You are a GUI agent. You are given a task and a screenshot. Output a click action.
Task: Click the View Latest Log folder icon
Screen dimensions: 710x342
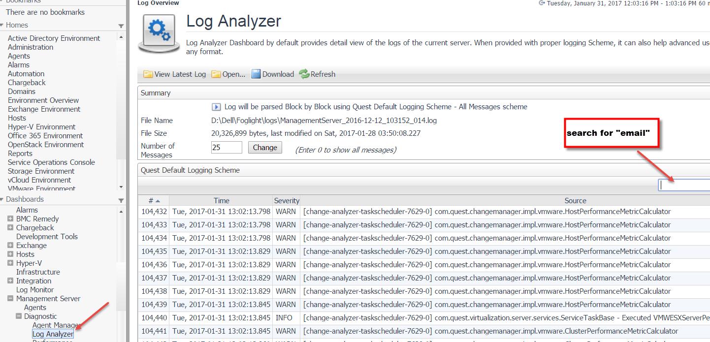pos(148,74)
